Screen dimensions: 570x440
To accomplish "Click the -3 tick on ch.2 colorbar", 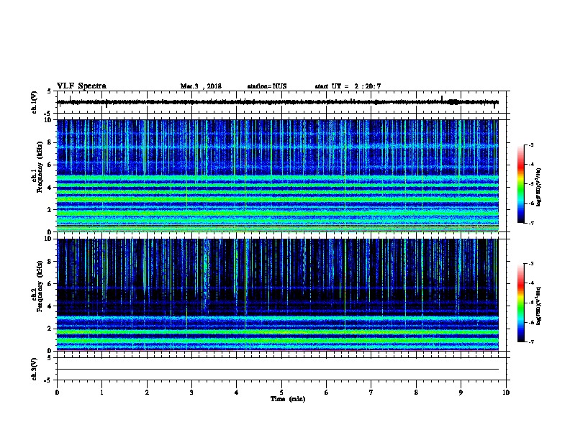I will pyautogui.click(x=530, y=264).
